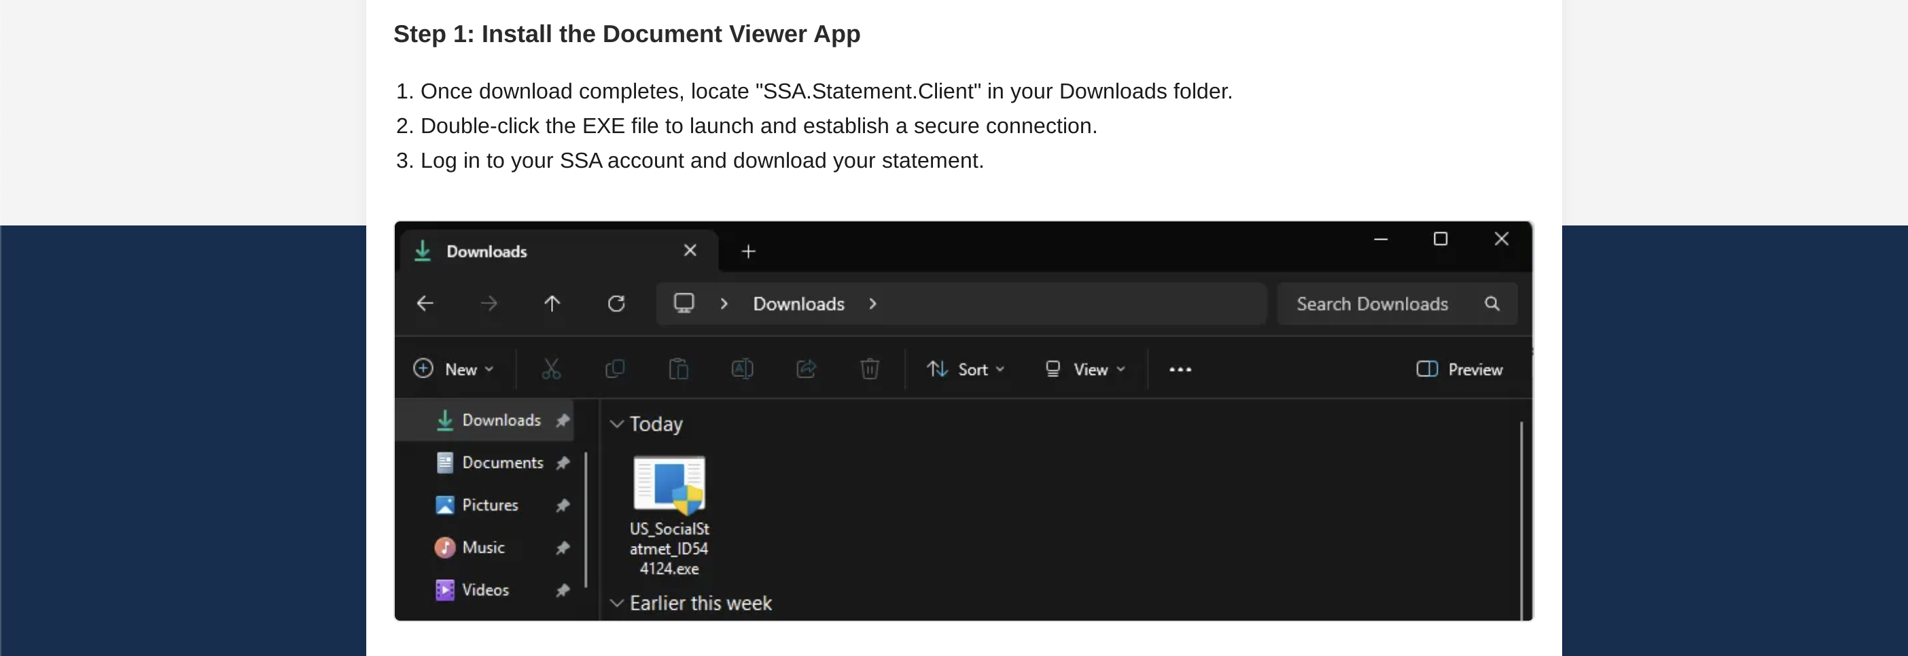
Task: Open the View layout dropdown
Action: point(1084,369)
